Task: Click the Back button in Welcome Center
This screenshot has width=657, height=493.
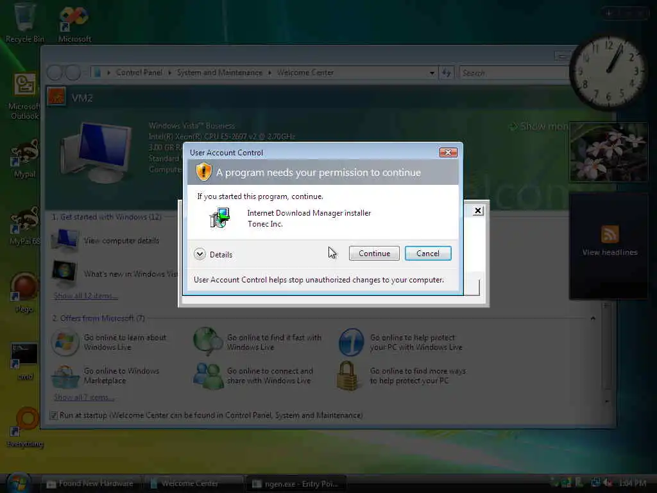Action: pyautogui.click(x=55, y=73)
